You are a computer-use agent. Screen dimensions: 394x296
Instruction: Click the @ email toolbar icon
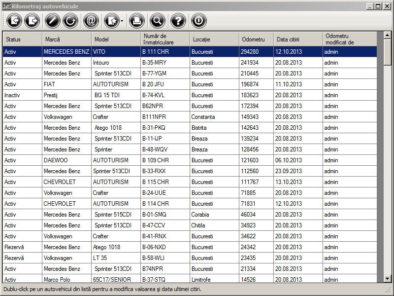[x=91, y=21]
